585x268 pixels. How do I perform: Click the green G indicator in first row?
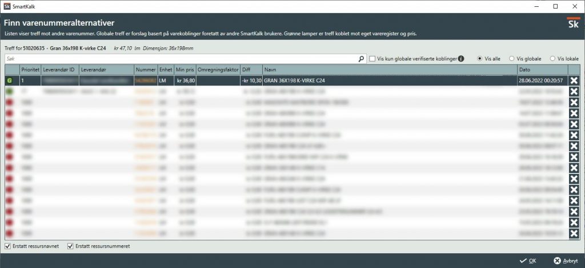pos(10,80)
